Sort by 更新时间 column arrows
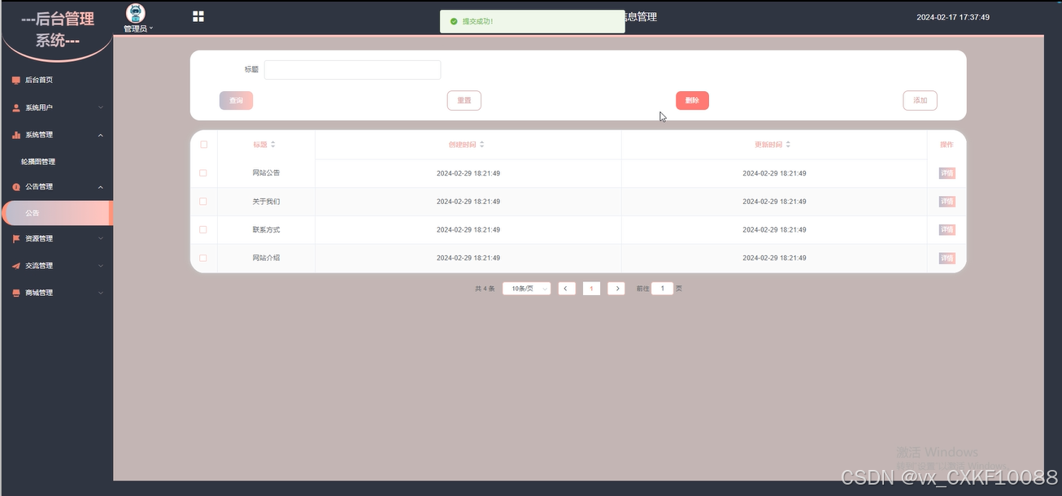This screenshot has height=496, width=1062. [x=788, y=145]
